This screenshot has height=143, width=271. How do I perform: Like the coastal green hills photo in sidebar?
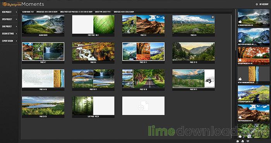point(240,98)
